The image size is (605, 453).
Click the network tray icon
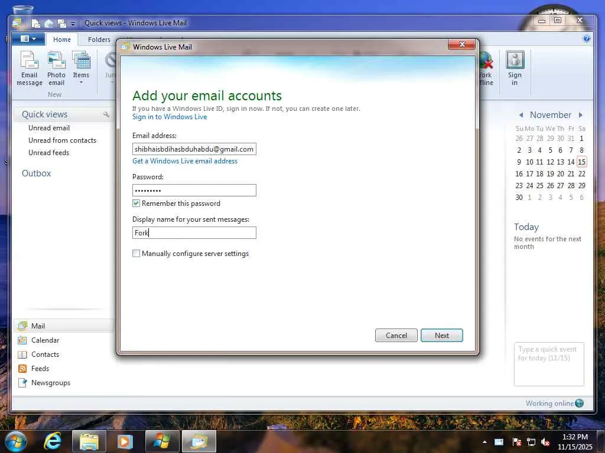[531, 442]
